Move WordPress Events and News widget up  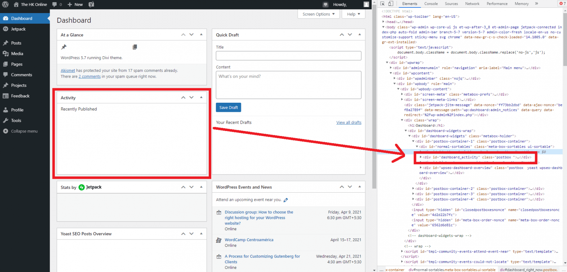click(x=342, y=187)
